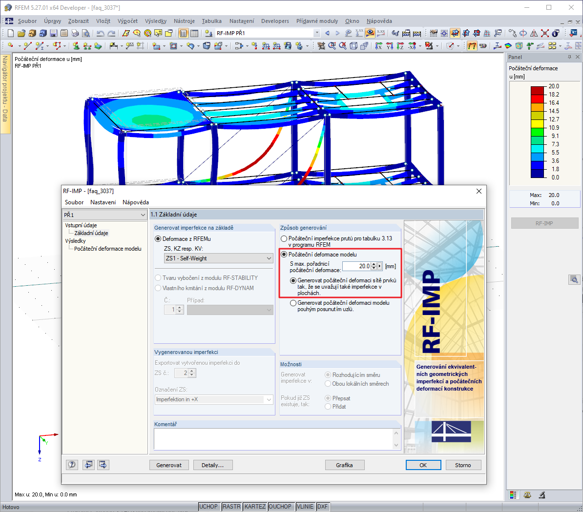
Task: Click the RF-IMP button in the Panel
Action: tap(544, 223)
